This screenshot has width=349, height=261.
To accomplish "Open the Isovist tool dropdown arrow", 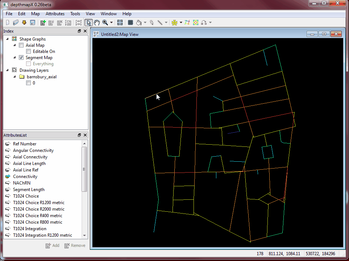I will pyautogui.click(x=181, y=22).
